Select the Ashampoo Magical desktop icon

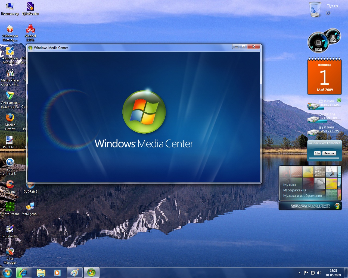10,55
